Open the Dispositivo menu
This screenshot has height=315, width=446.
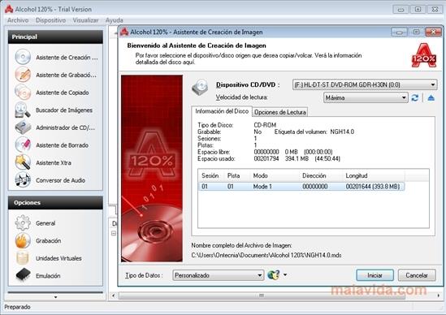point(50,20)
